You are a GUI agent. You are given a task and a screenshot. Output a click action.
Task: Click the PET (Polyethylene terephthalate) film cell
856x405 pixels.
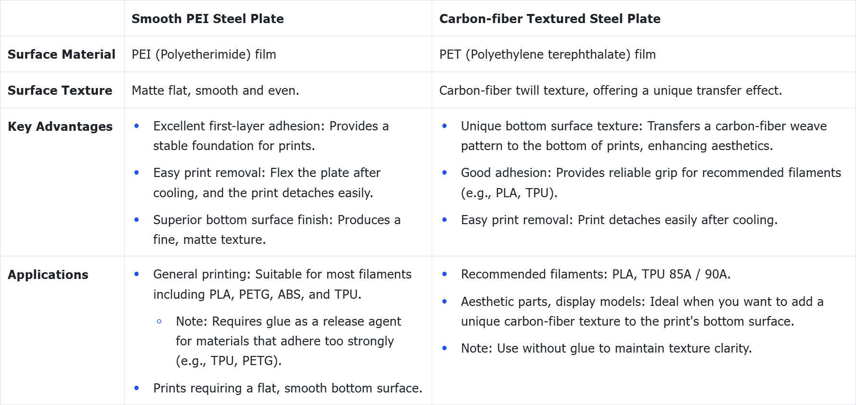tap(548, 54)
